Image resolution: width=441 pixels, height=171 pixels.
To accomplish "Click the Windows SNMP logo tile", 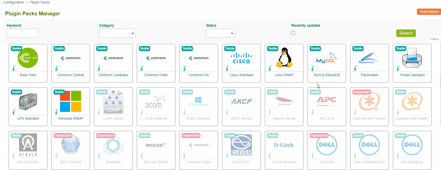I will tap(71, 101).
